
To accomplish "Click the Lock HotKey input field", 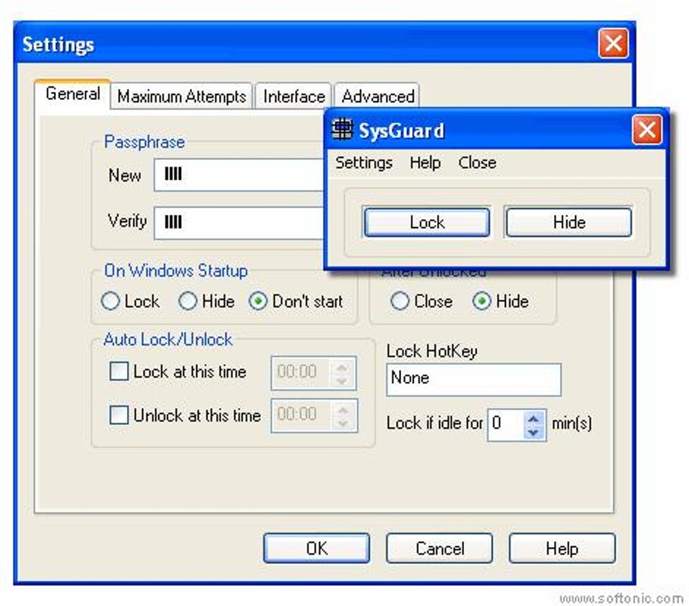I will 473,379.
